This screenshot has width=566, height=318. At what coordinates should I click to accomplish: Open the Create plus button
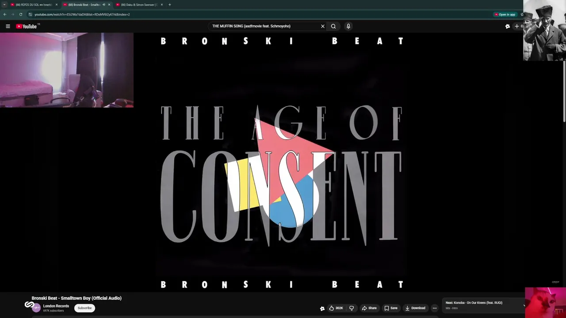click(518, 26)
